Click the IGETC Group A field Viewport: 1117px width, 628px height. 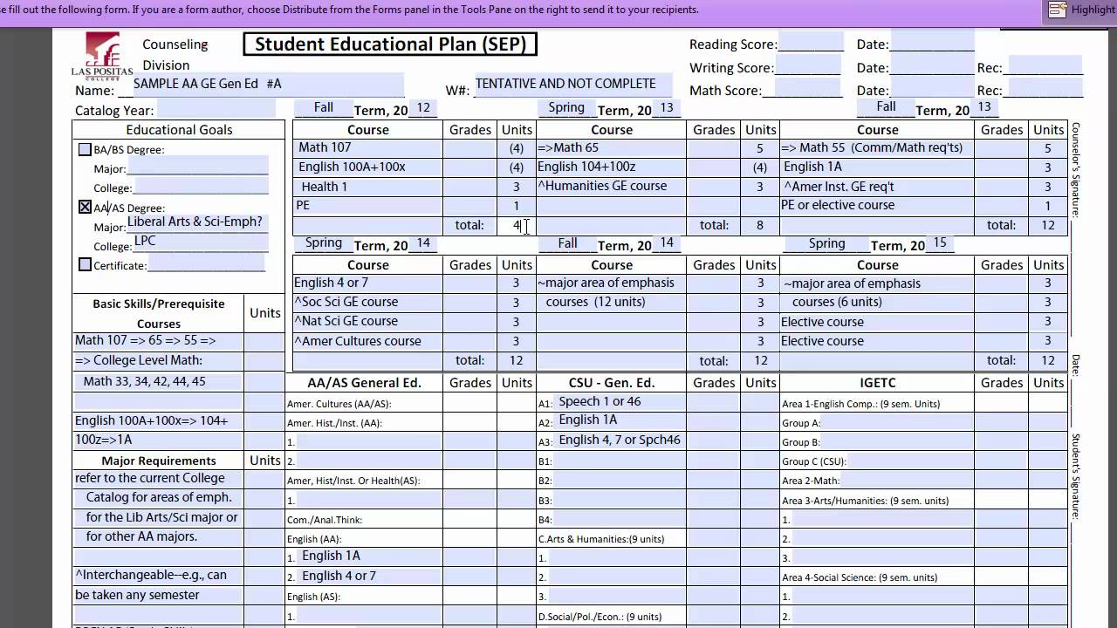[897, 423]
